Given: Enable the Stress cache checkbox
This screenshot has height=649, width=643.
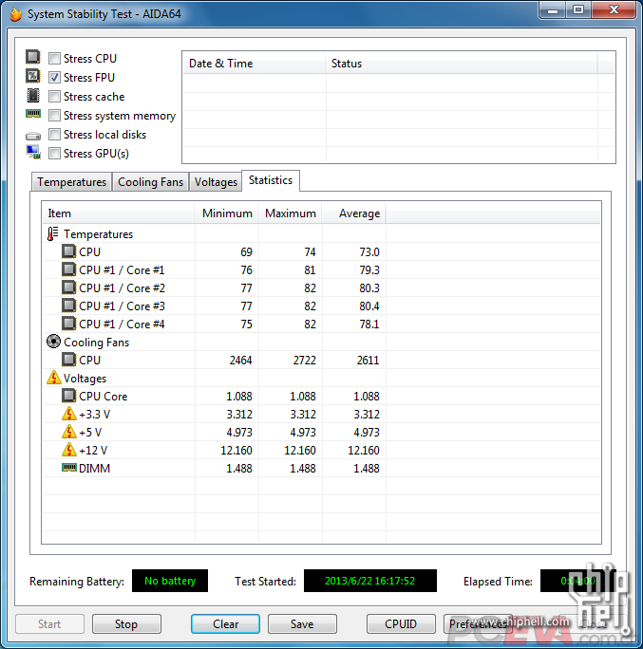Looking at the screenshot, I should click(54, 97).
